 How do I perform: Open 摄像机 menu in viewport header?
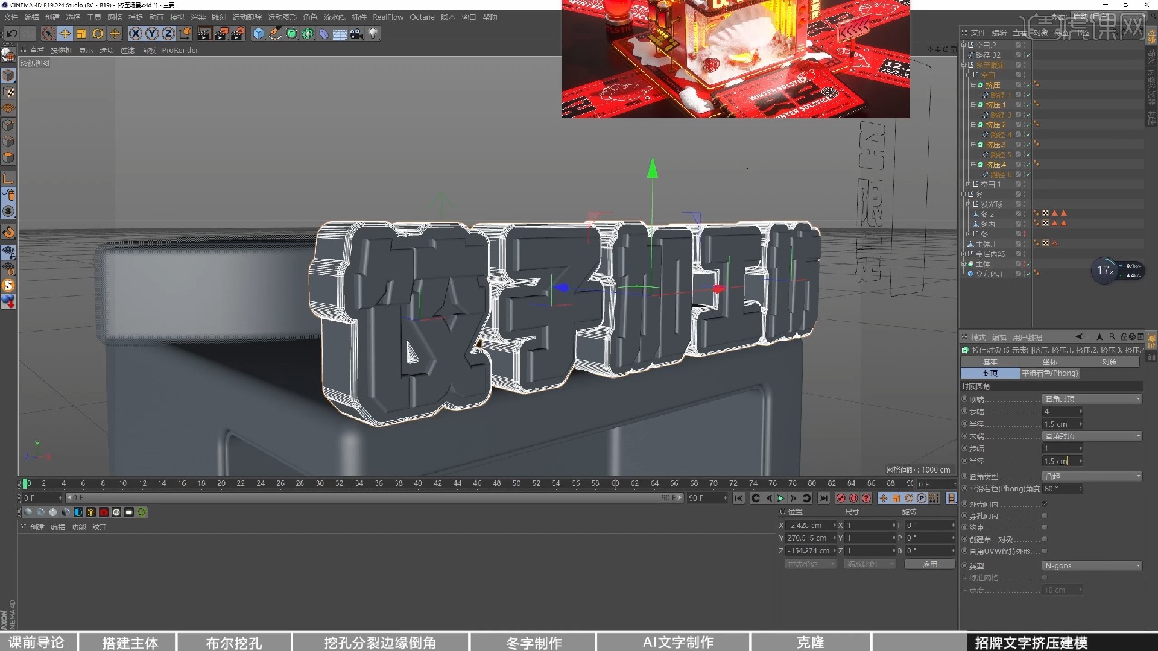coord(61,51)
